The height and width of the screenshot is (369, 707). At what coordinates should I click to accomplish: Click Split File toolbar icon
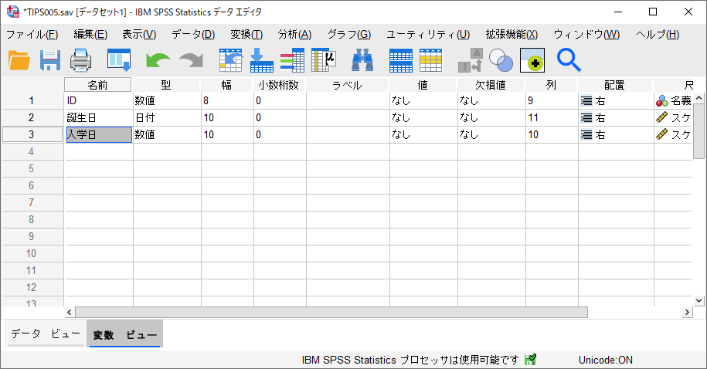[400, 60]
